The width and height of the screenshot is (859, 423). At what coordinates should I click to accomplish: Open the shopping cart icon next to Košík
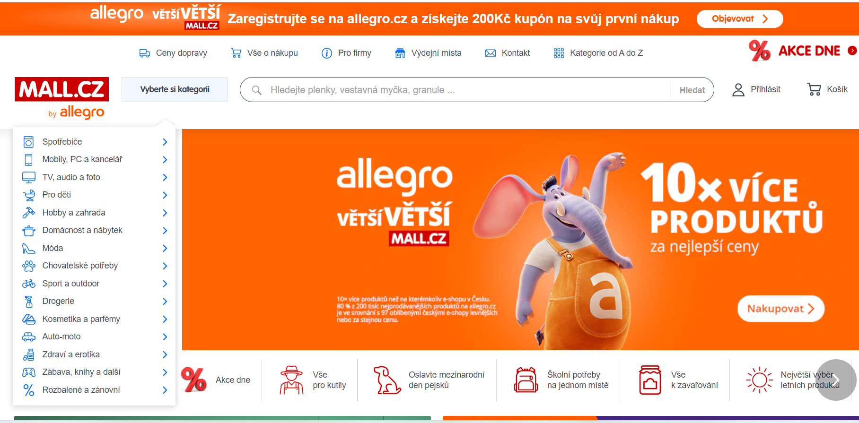[814, 89]
